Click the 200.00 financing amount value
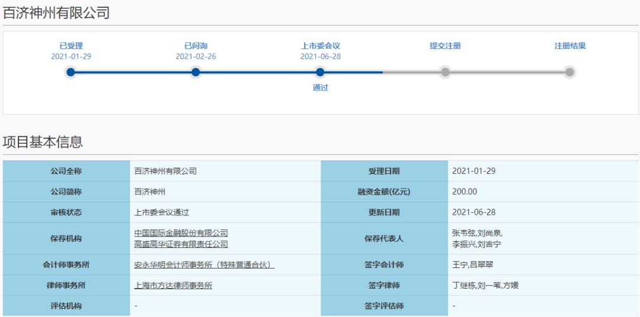This screenshot has height=317, width=640. click(x=465, y=192)
